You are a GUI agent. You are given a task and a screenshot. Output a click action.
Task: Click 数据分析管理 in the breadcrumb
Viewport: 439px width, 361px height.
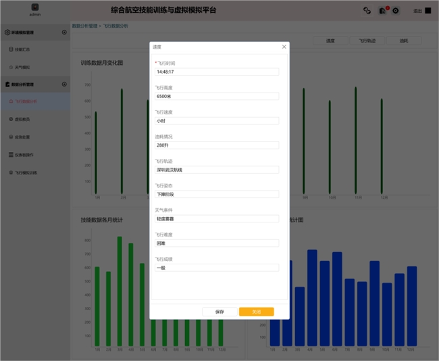85,26
